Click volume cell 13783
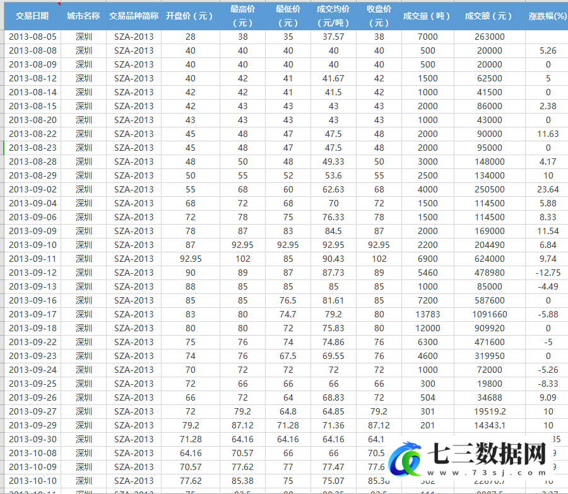568x494 pixels. [x=428, y=314]
